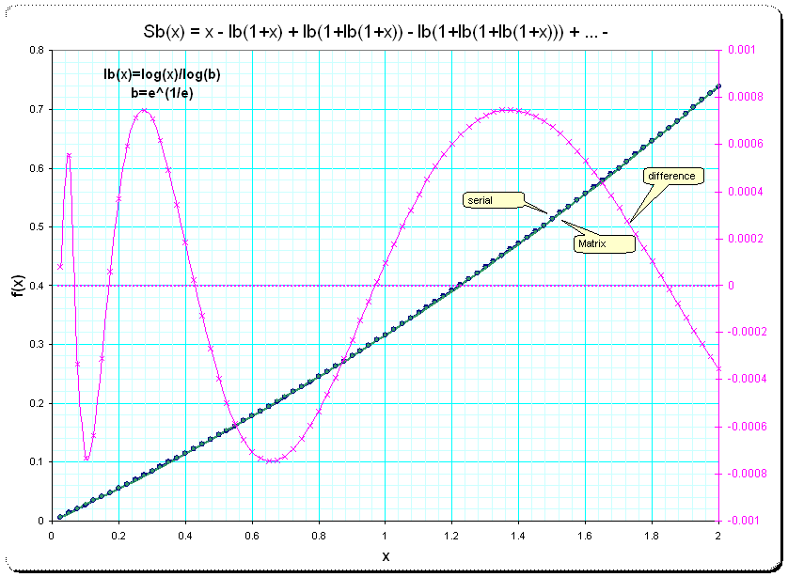Image resolution: width=788 pixels, height=577 pixels.
Task: Select the x horizontal axis title
Action: (x=385, y=556)
